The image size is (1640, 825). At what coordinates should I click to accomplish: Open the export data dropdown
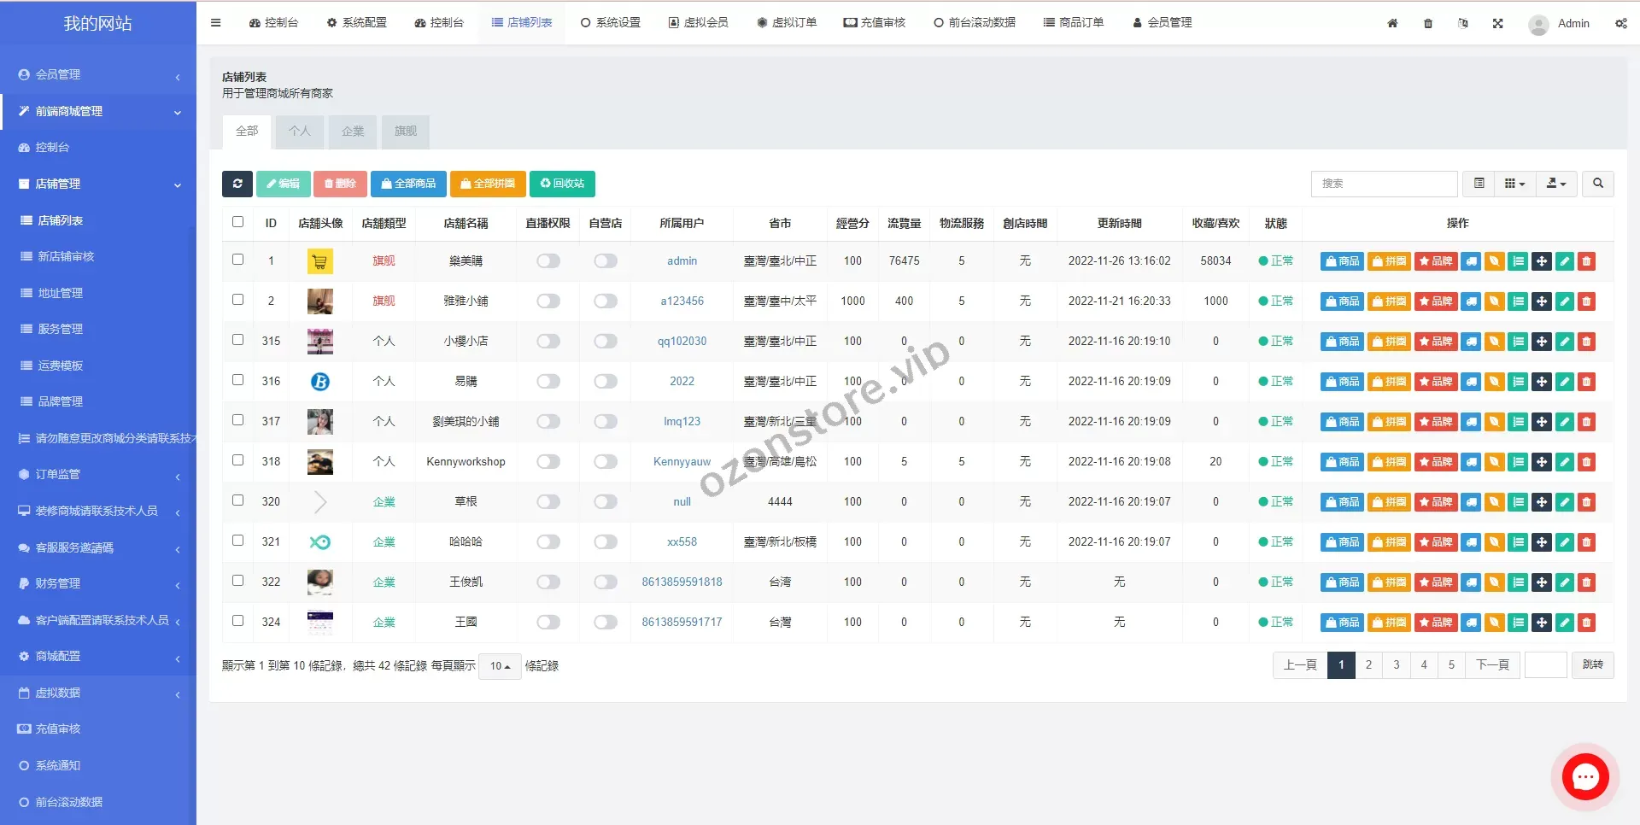pos(1556,184)
